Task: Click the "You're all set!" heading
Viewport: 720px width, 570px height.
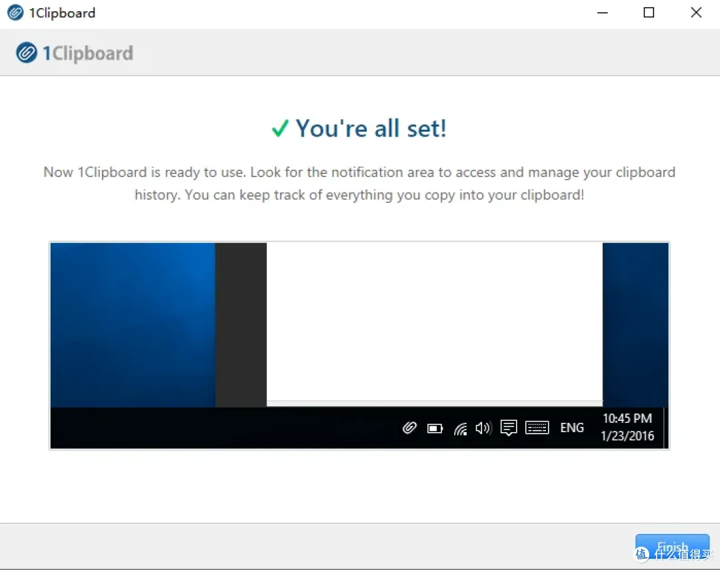Action: coord(371,129)
